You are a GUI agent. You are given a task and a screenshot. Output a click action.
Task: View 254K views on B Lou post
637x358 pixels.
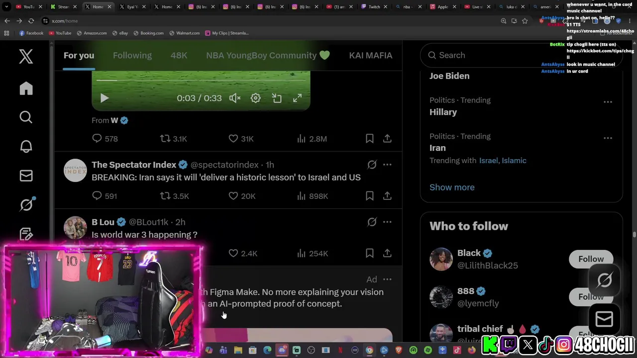312,253
